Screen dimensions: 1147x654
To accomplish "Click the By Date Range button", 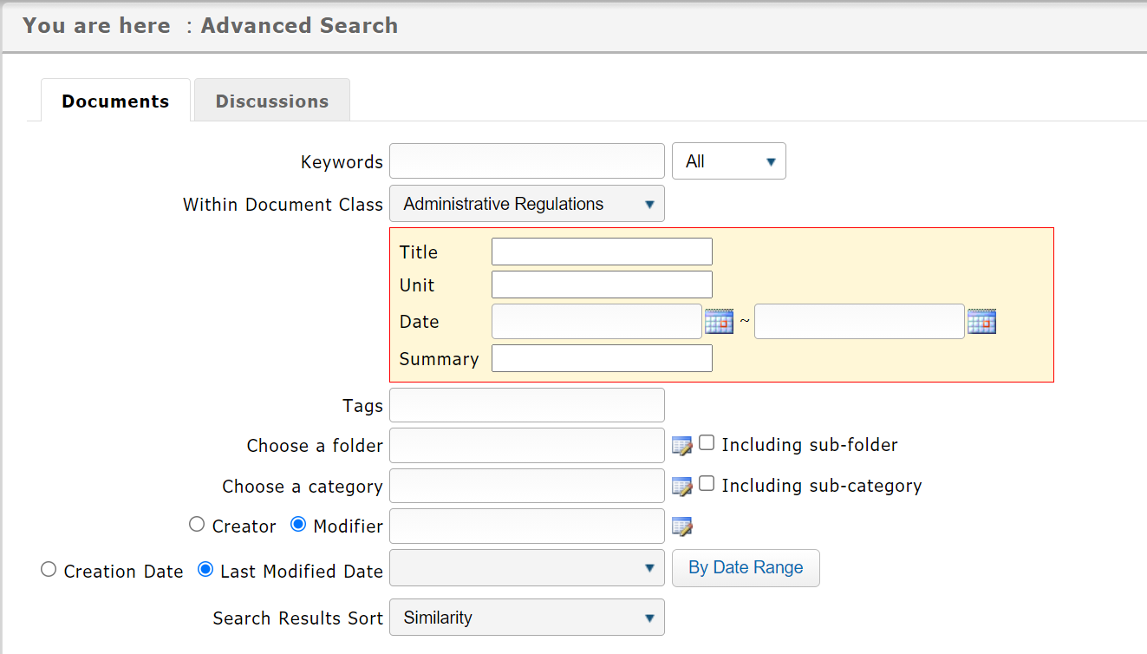I will (746, 568).
